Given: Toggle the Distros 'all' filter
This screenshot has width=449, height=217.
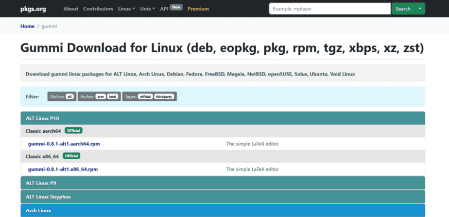Looking at the screenshot, I should coord(69,97).
